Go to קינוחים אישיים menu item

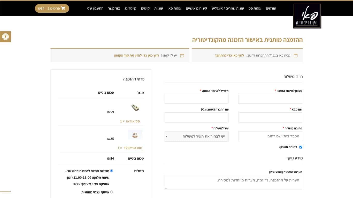pyautogui.click(x=196, y=8)
